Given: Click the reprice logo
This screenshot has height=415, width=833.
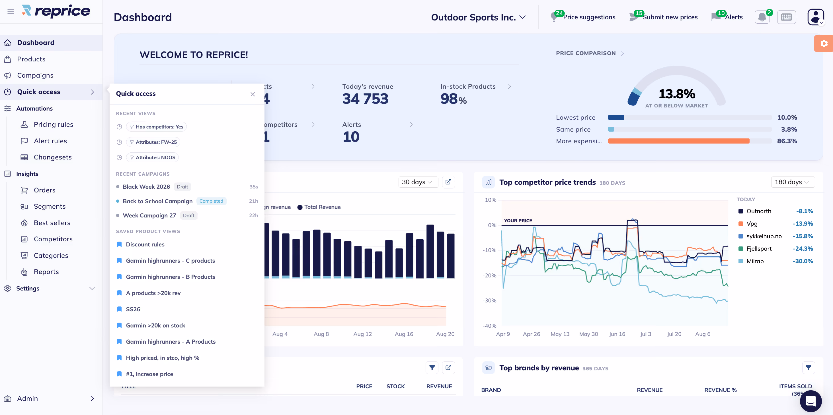Looking at the screenshot, I should pyautogui.click(x=56, y=11).
